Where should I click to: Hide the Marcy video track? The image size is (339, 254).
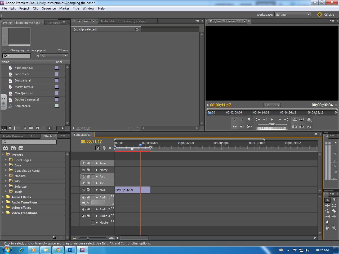pyautogui.click(x=84, y=170)
